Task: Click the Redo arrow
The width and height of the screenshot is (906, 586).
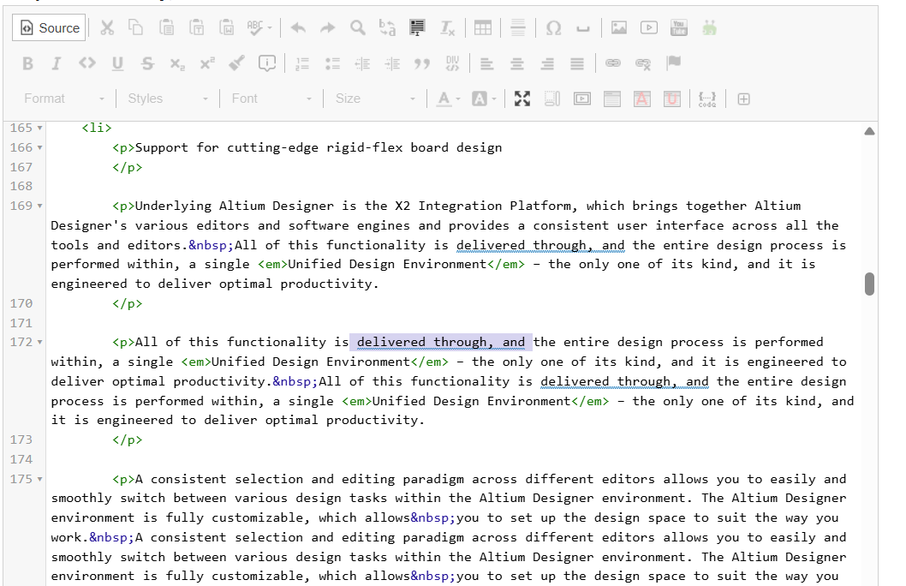Action: point(328,27)
